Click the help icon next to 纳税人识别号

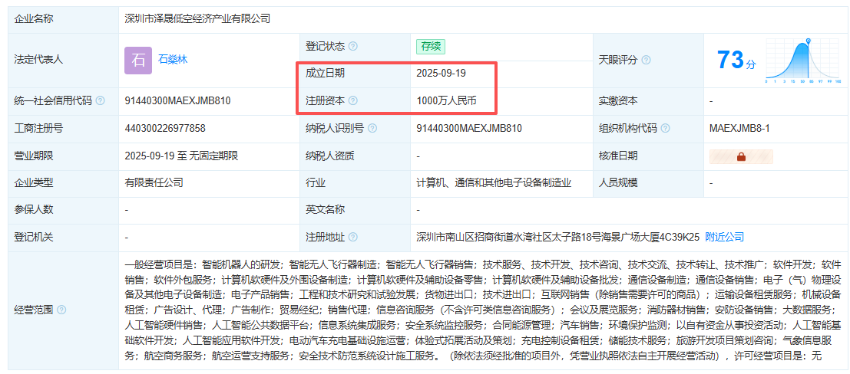pos(372,128)
